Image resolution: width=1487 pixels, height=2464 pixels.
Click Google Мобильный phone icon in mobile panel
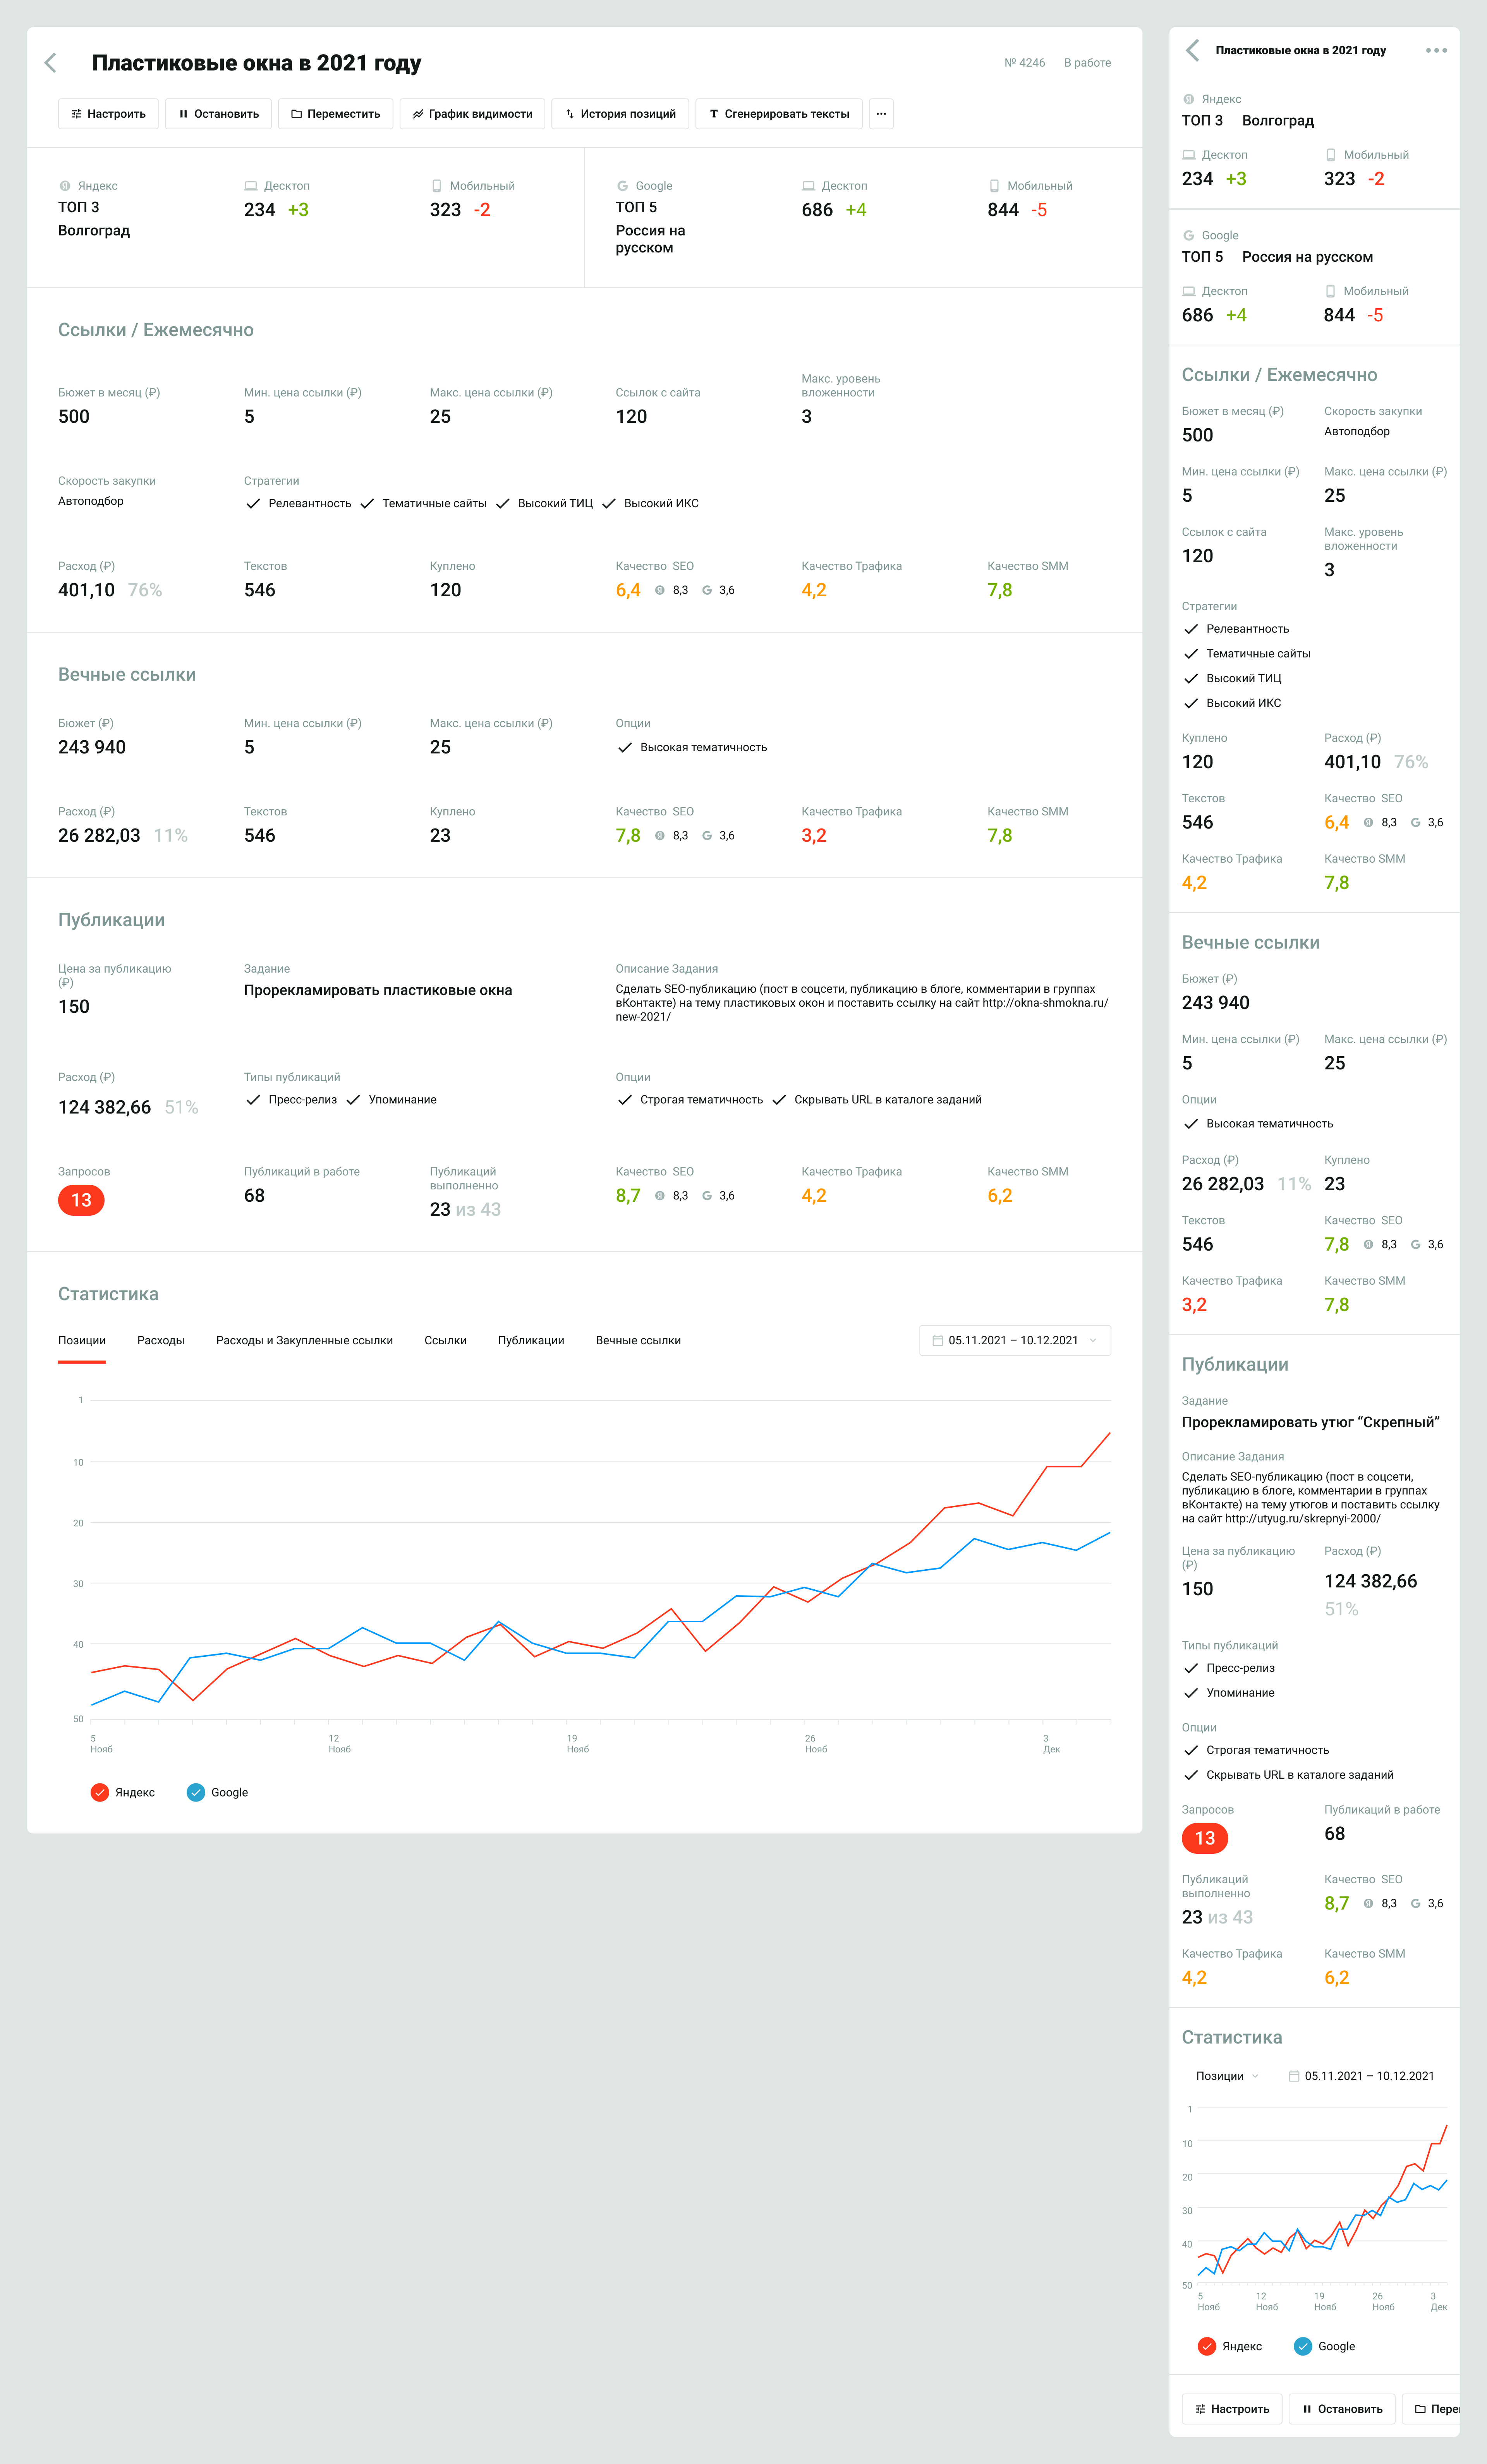tap(1331, 291)
